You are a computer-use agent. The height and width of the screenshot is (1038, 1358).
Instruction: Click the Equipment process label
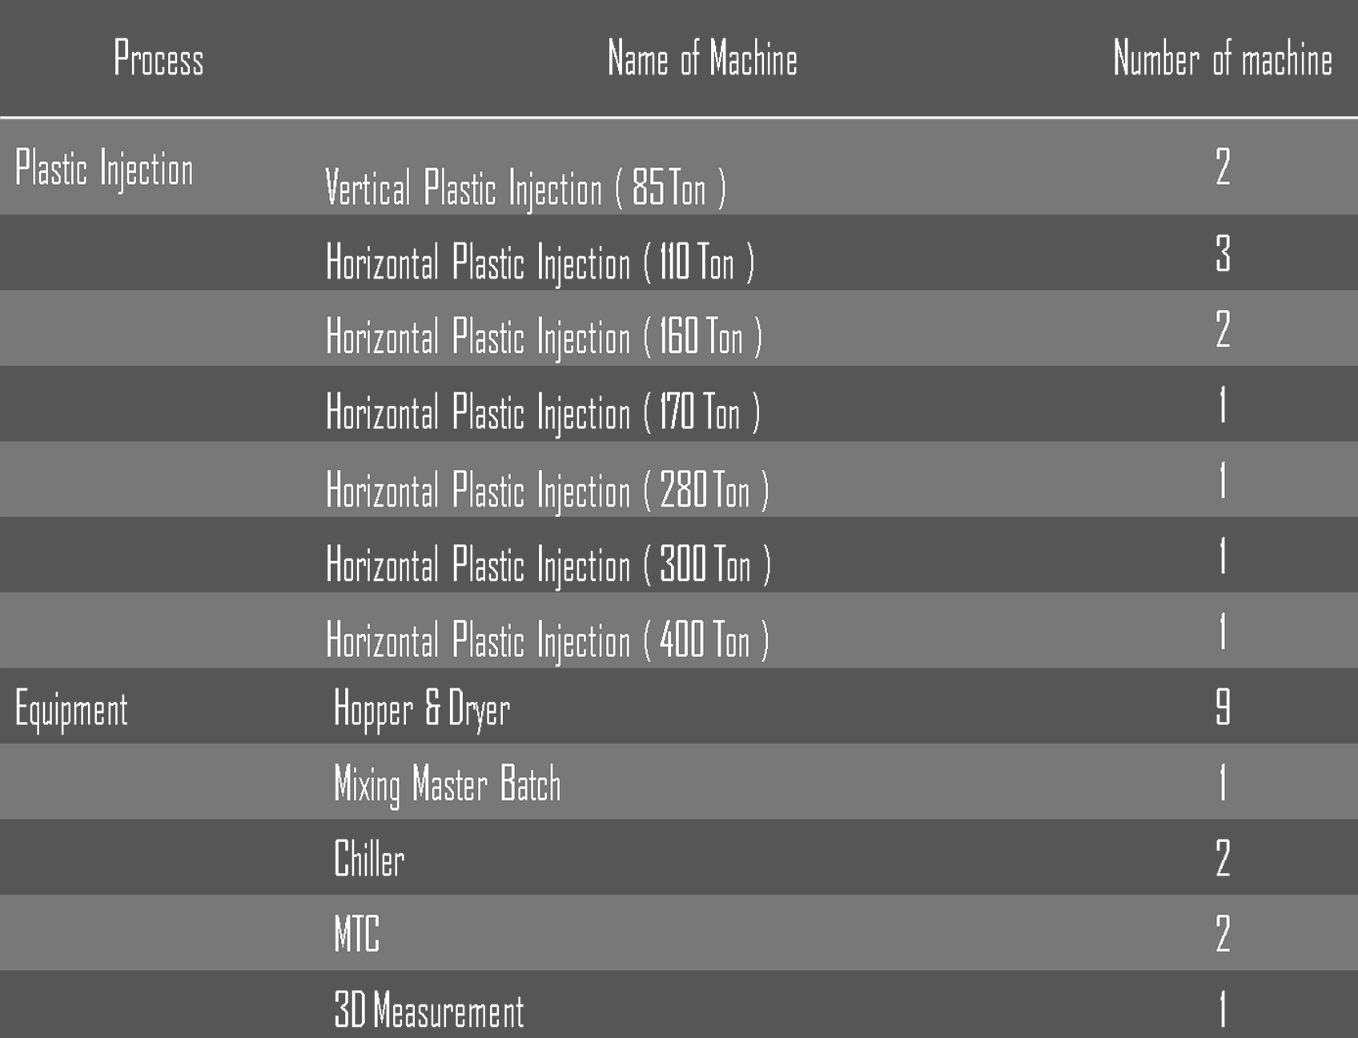click(x=71, y=710)
